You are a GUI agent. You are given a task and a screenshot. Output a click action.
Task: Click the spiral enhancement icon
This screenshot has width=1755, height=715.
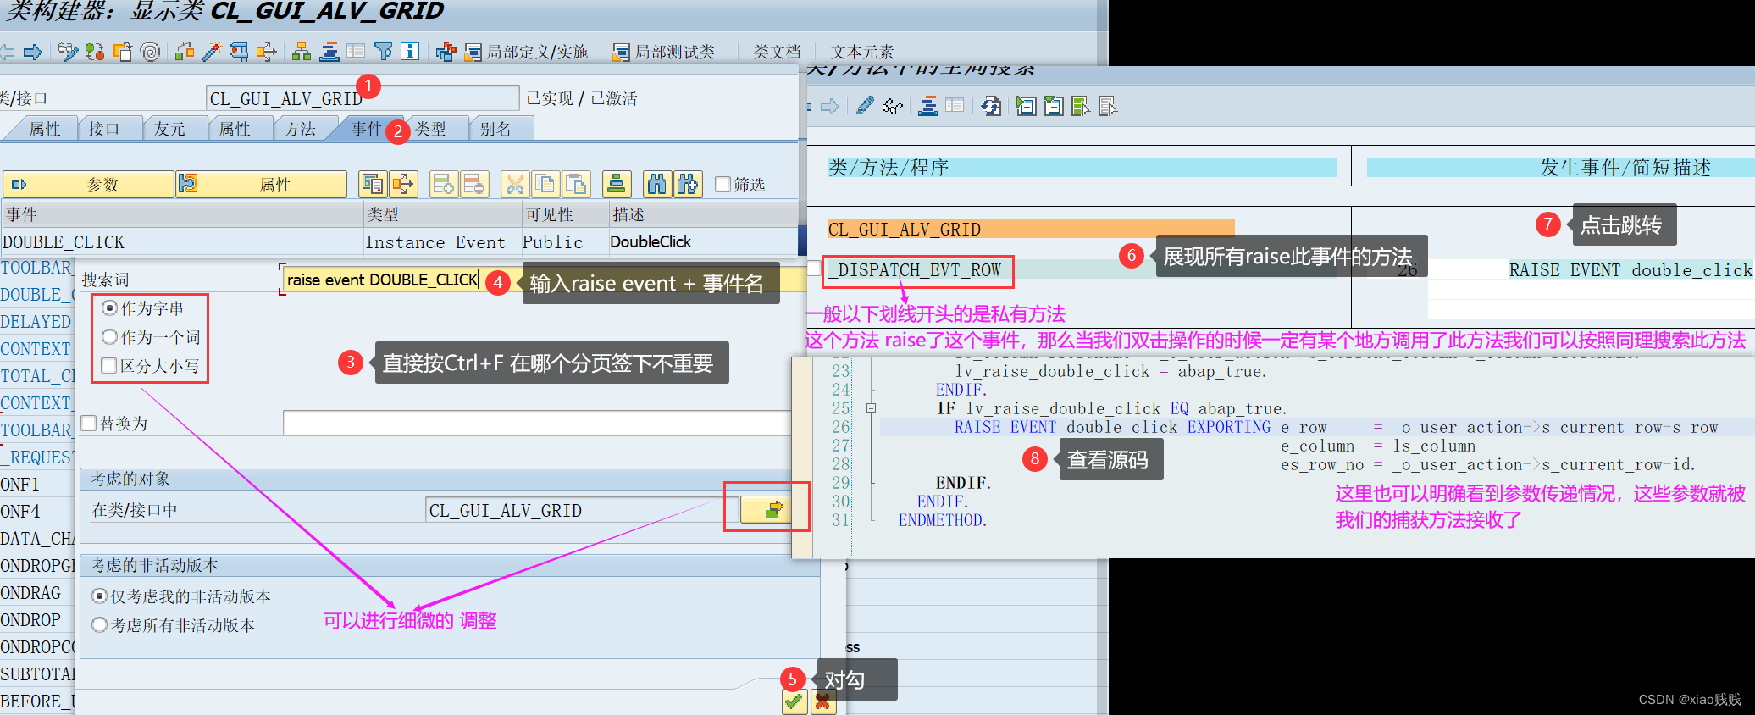(x=150, y=53)
